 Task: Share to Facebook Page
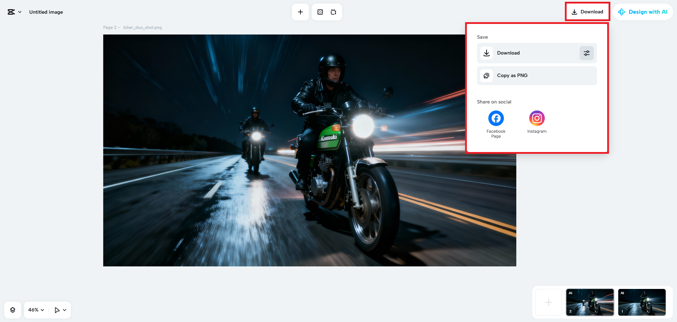(x=496, y=119)
